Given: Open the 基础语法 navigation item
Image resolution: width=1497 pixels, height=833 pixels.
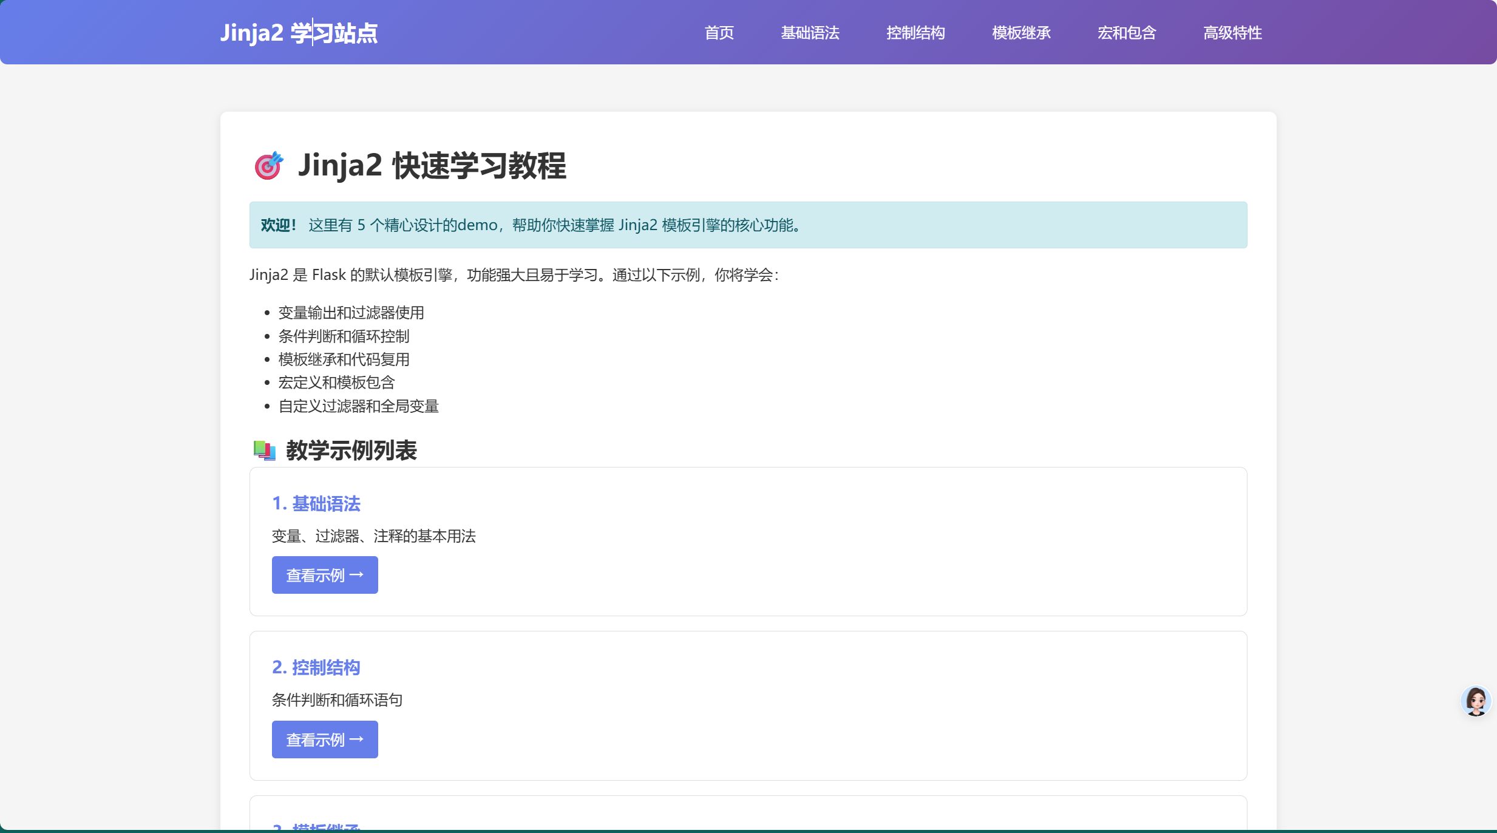Looking at the screenshot, I should 810,33.
